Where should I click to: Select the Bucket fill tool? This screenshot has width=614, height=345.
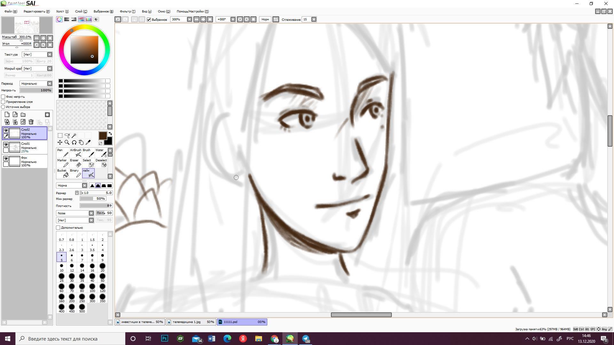pos(63,173)
